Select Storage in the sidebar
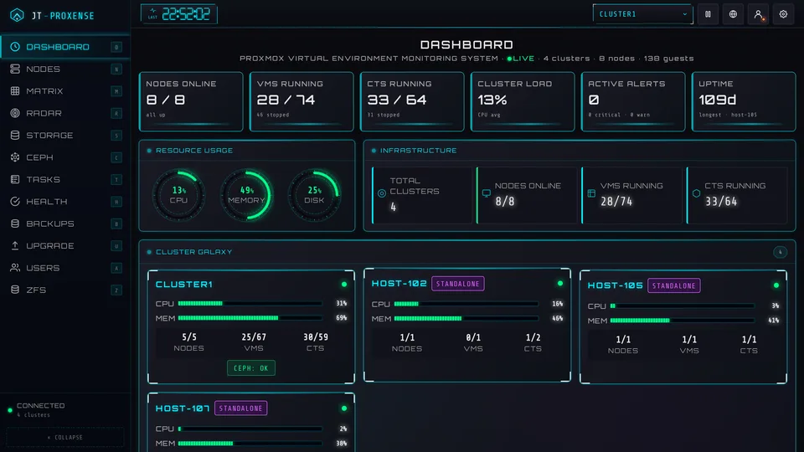This screenshot has height=452, width=804. click(x=64, y=136)
